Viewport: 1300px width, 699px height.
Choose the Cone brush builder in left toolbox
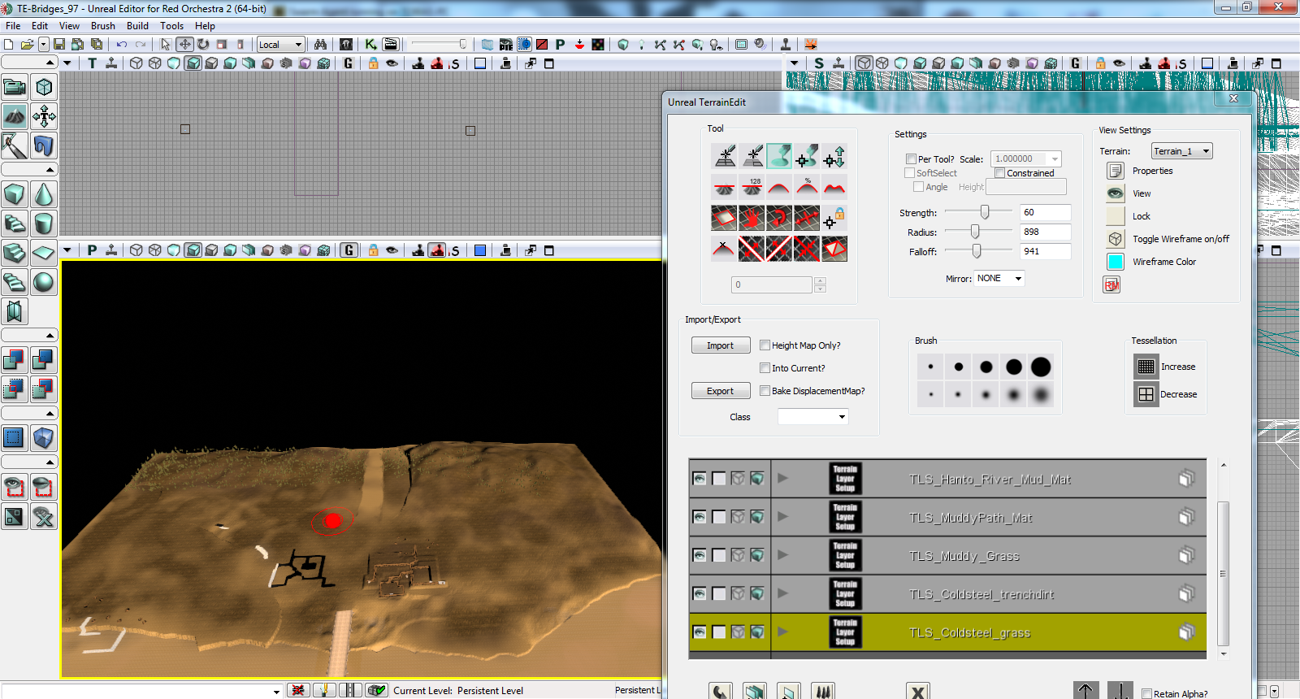[x=44, y=194]
